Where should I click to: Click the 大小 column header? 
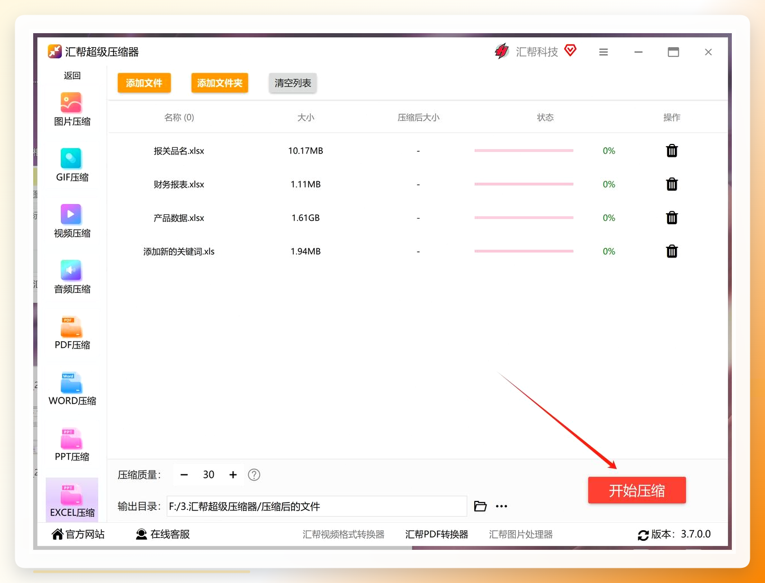[305, 117]
